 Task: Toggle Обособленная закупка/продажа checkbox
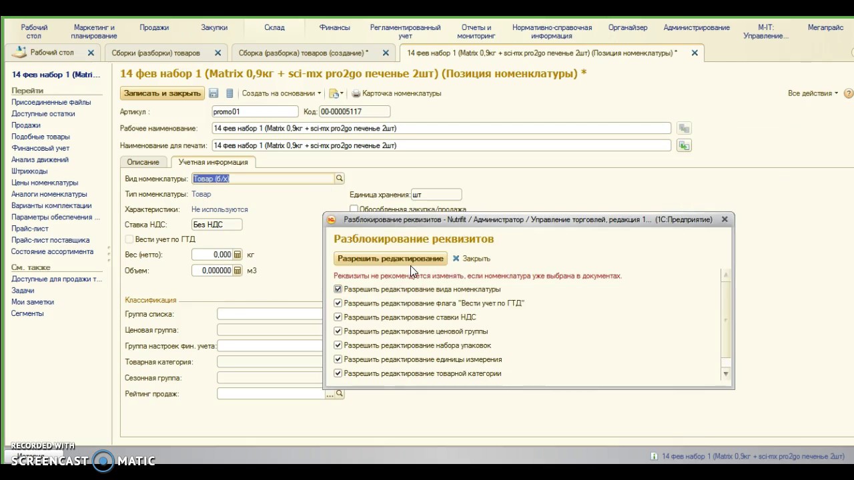pos(354,209)
